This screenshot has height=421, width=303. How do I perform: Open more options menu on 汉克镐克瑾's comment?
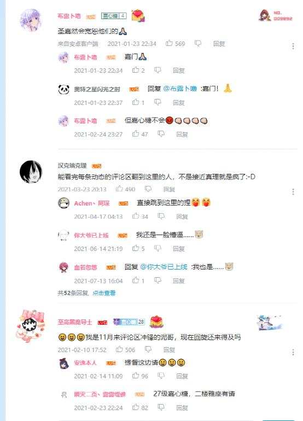(x=293, y=192)
